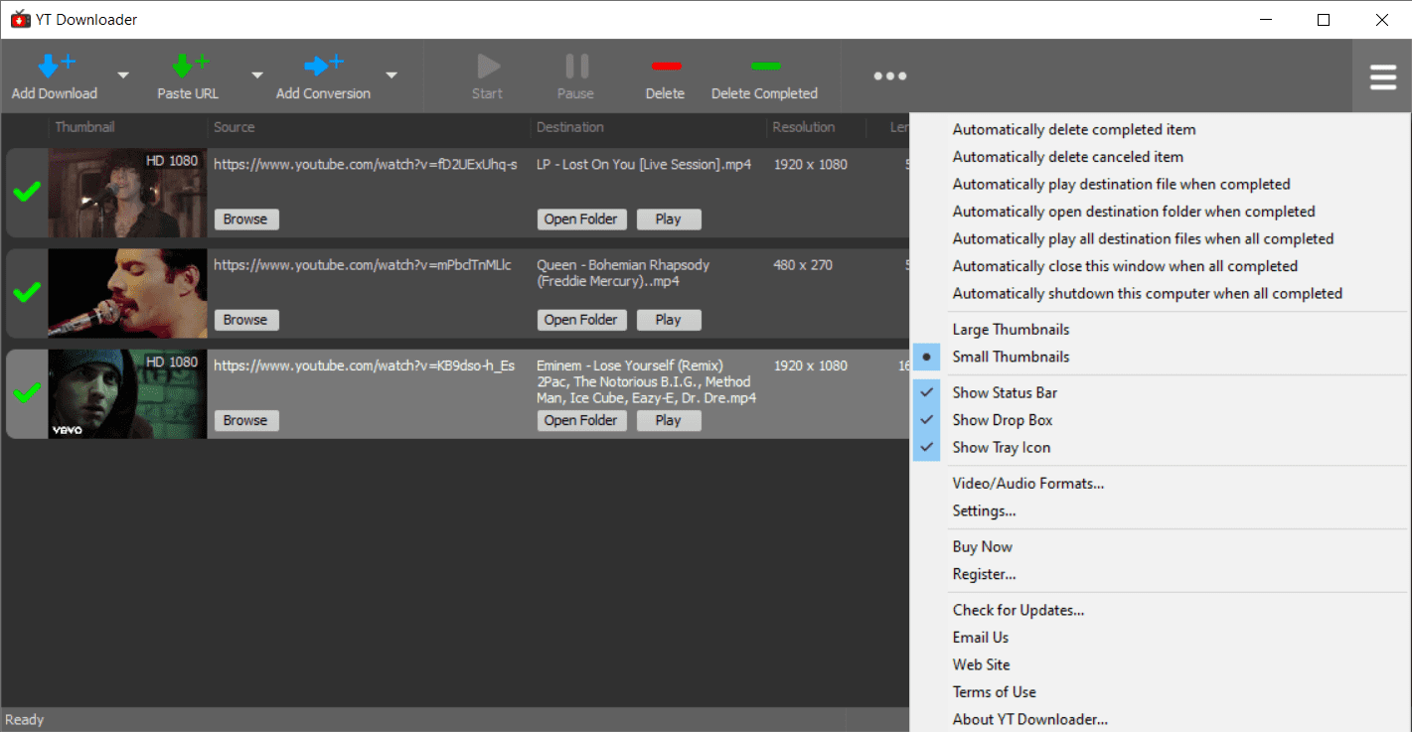Screen dimensions: 1412x732
Task: Click the YT Downloader title bar icon
Action: [20, 19]
